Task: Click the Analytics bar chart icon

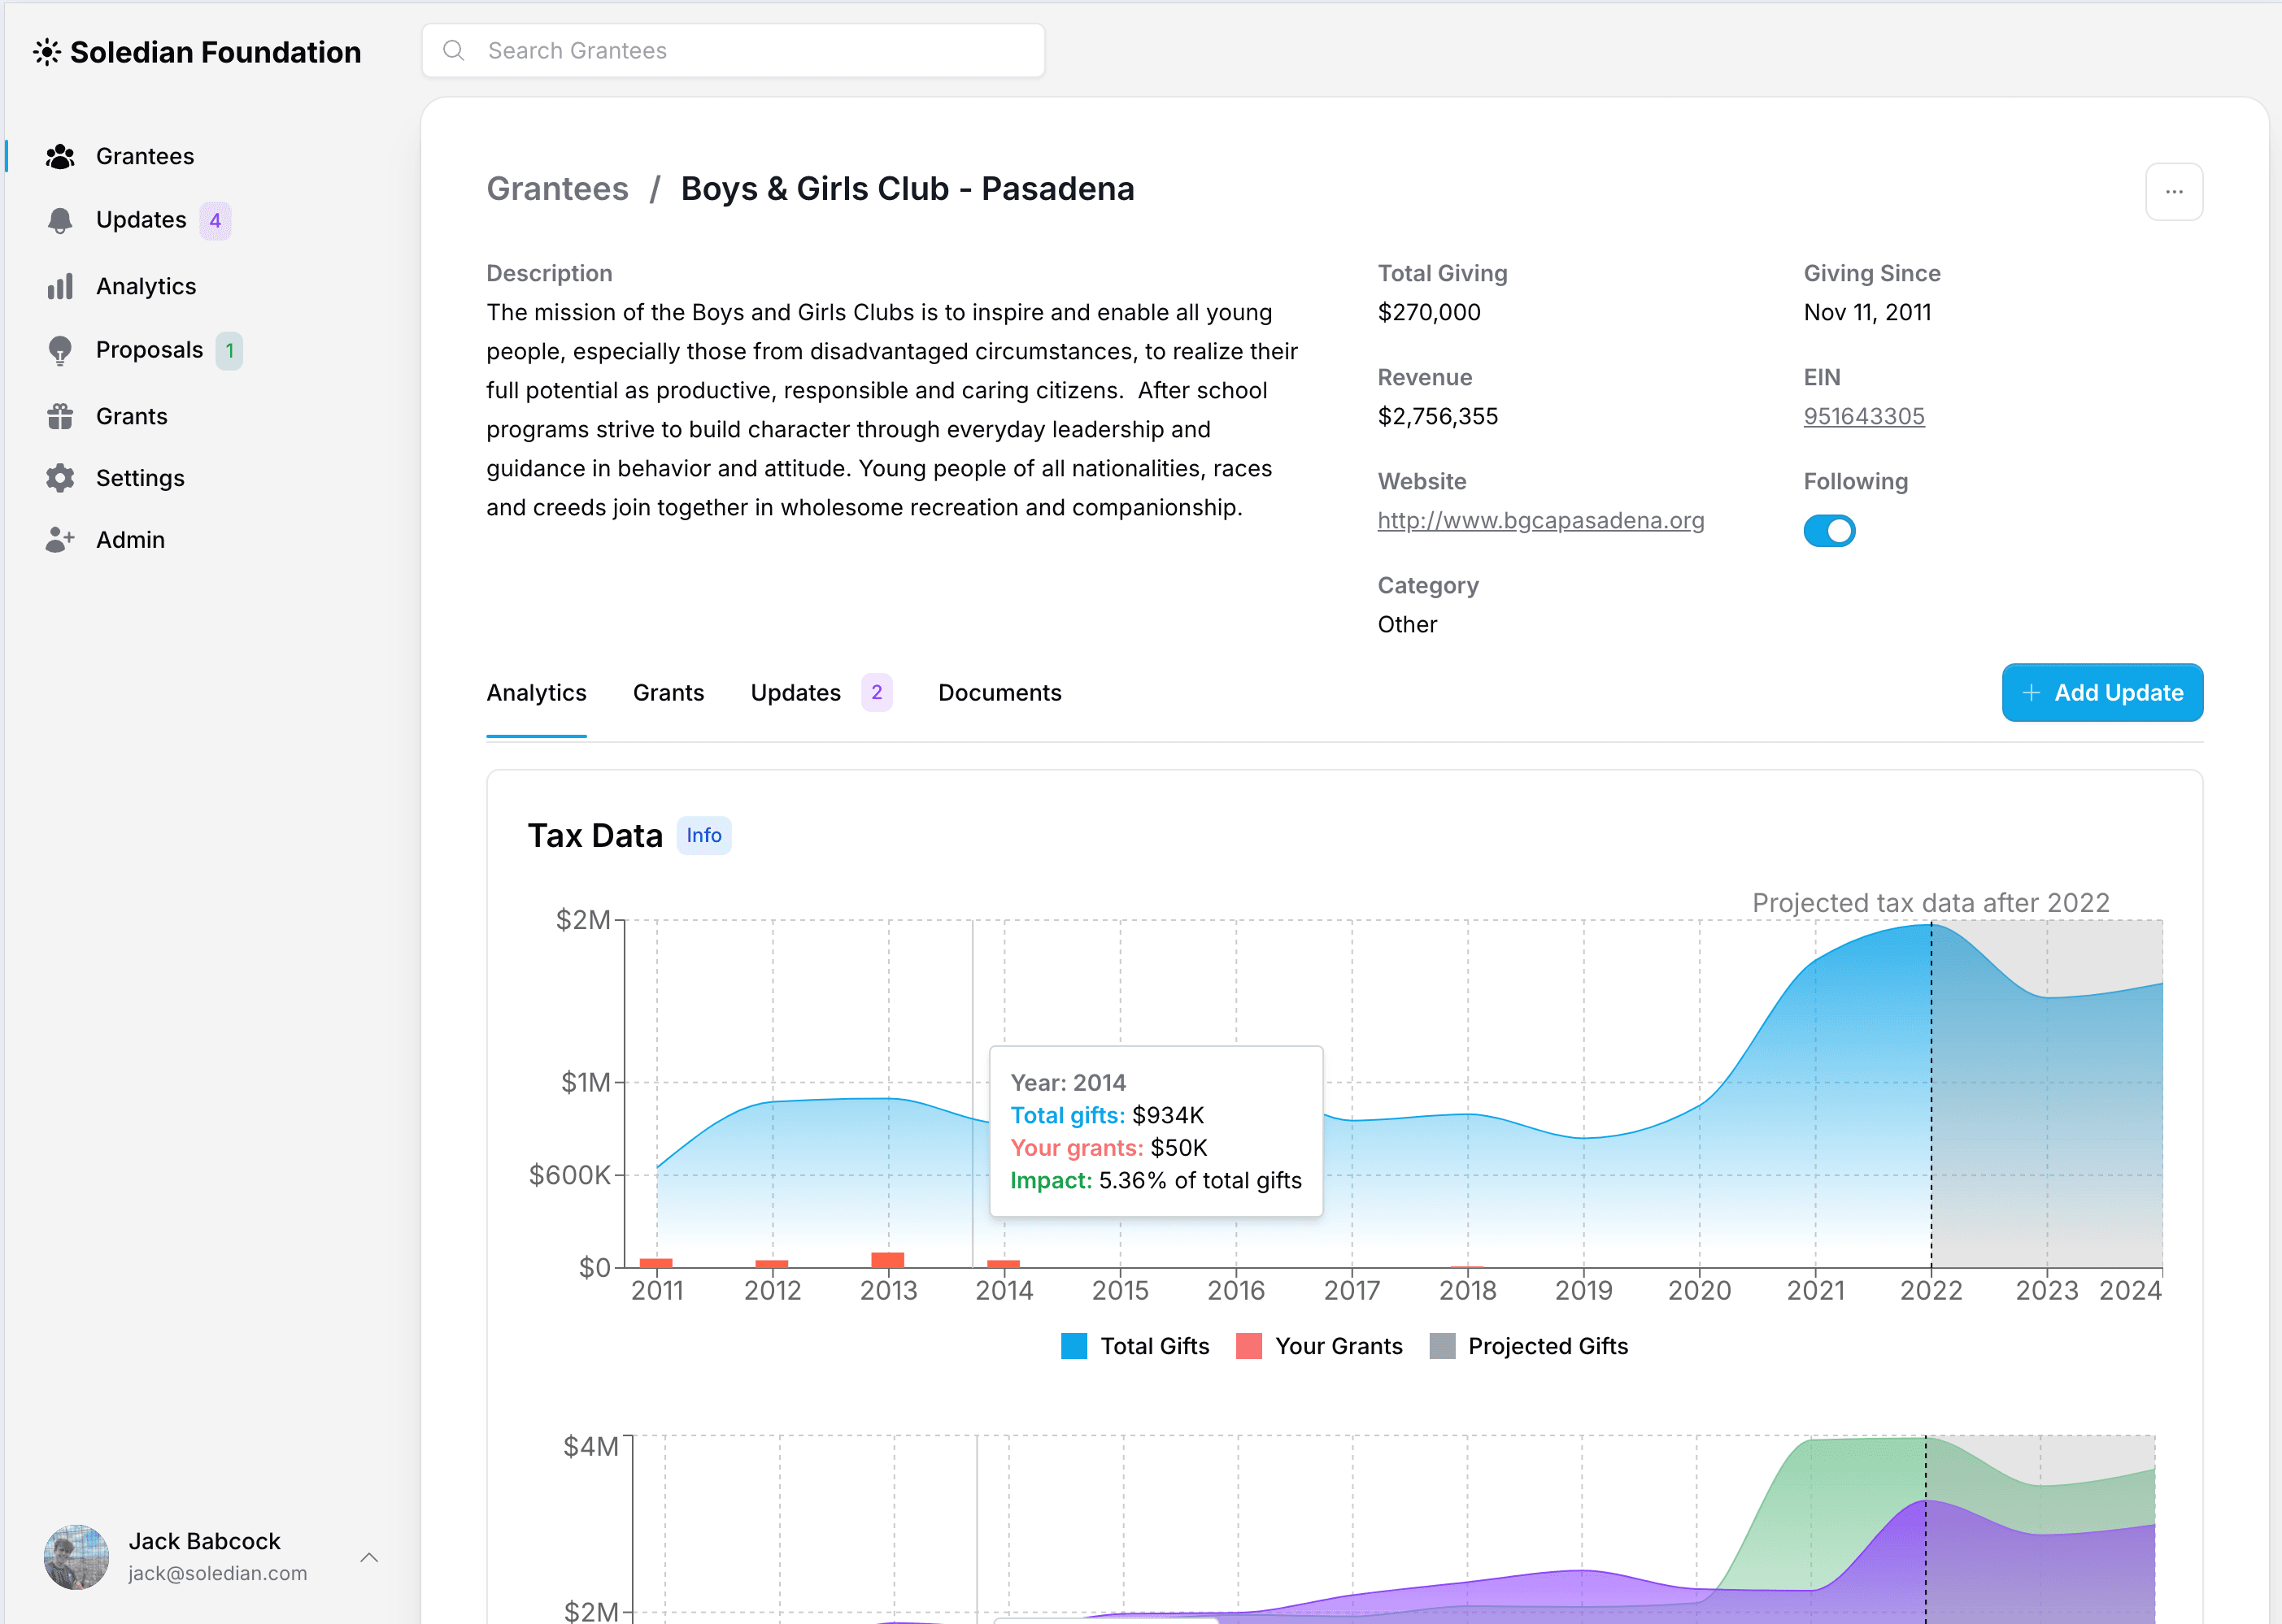Action: 60,286
